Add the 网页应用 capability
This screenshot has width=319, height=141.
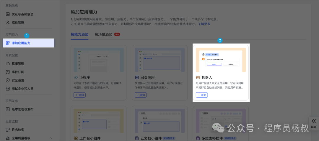tap(141, 95)
